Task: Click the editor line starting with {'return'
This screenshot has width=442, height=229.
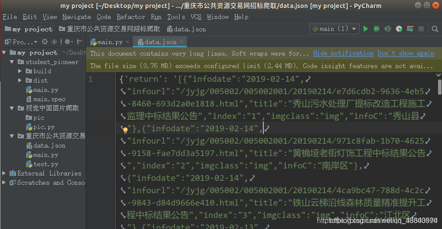Action: 215,79
